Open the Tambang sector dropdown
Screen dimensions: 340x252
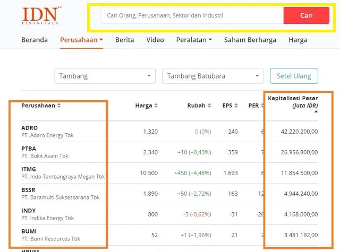[105, 76]
